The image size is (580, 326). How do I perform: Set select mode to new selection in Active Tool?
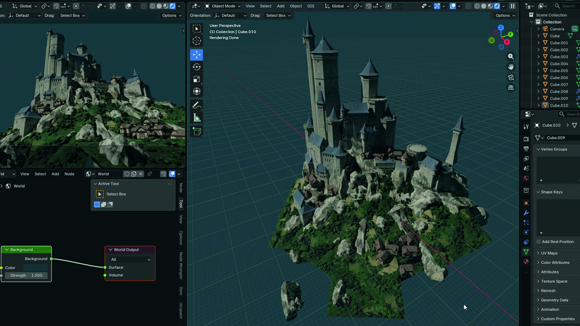97,204
